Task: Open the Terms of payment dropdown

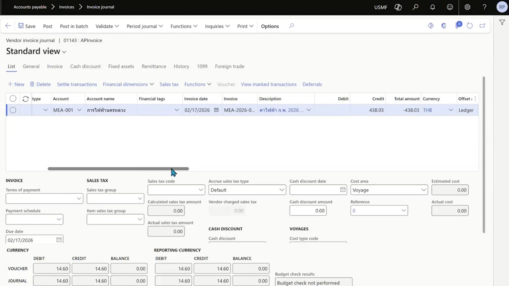Action: point(79,199)
